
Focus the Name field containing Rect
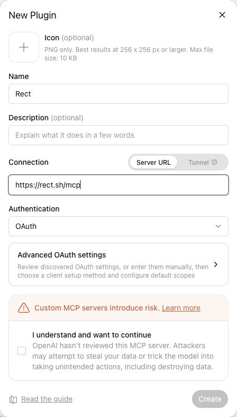click(118, 94)
